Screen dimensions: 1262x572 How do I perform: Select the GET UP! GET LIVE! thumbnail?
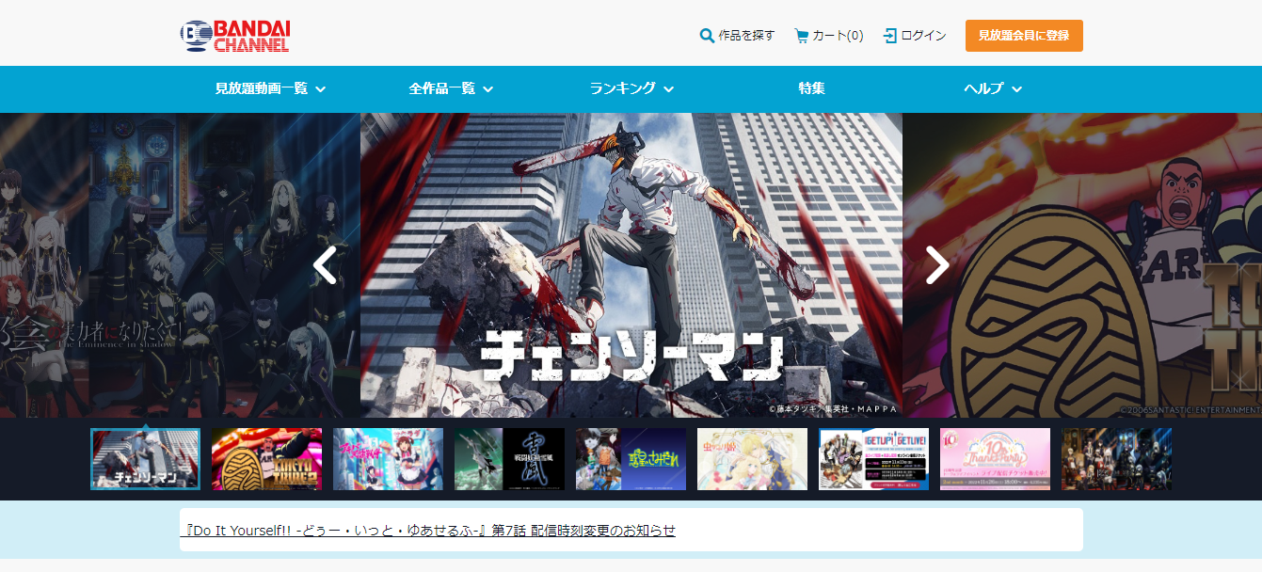point(873,459)
